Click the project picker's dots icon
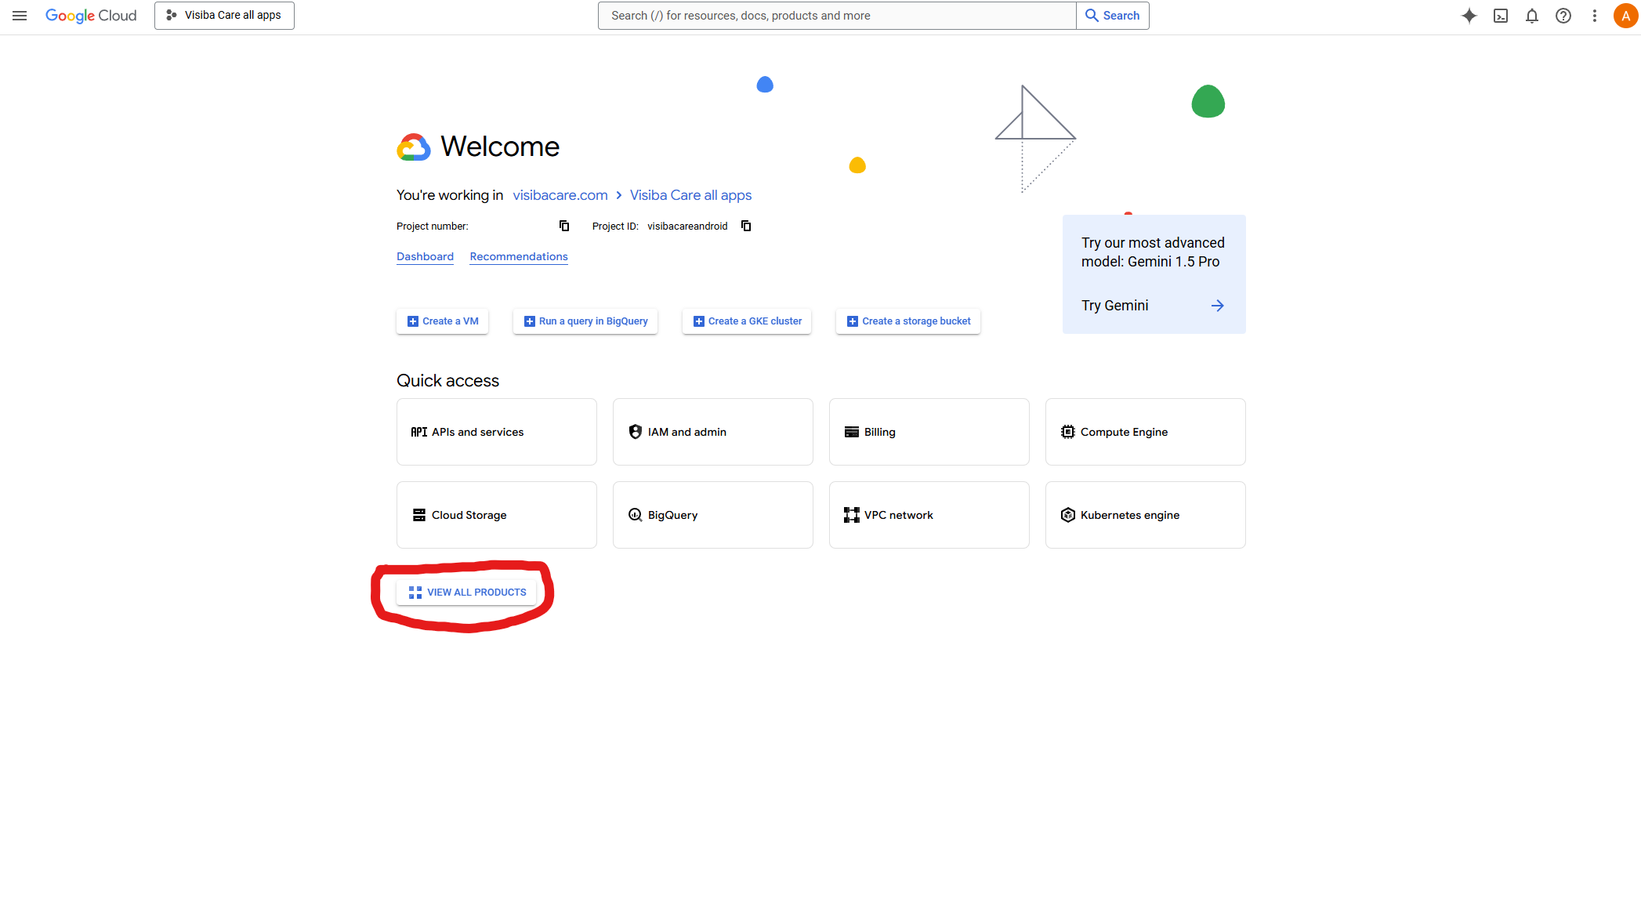1641x917 pixels. pos(172,16)
